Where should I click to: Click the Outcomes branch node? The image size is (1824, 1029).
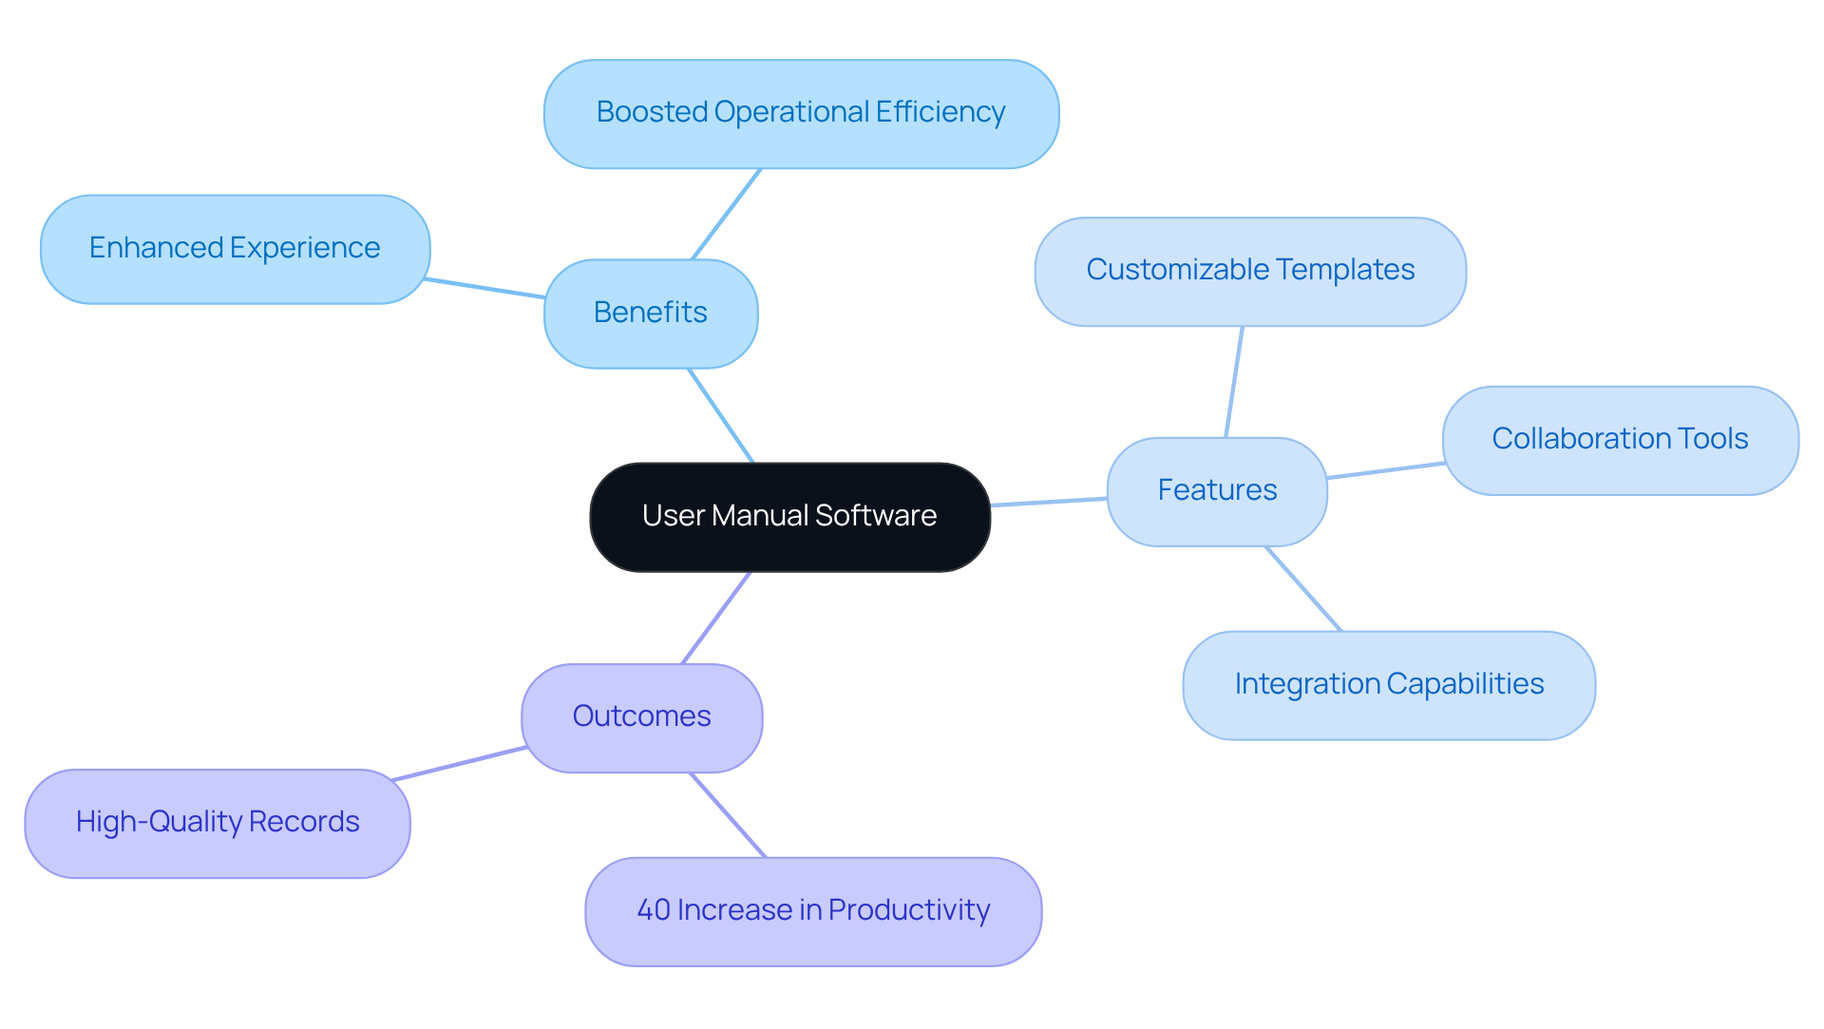point(641,716)
